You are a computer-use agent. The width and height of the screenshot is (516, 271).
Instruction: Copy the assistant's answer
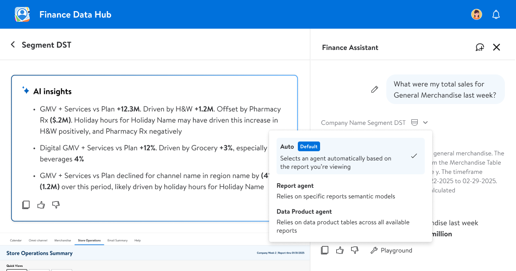pyautogui.click(x=325, y=250)
